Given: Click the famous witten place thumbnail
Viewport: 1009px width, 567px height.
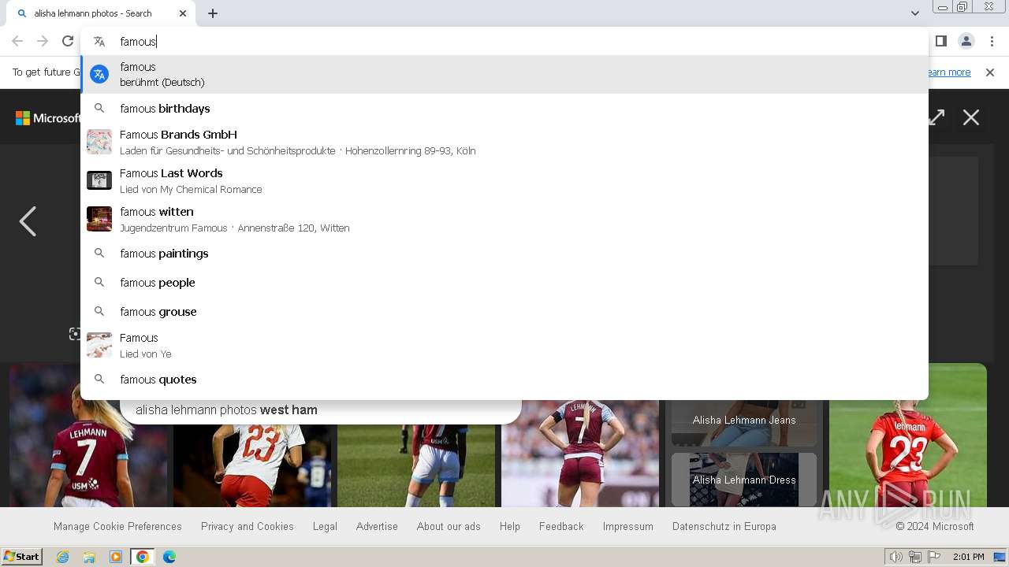Looking at the screenshot, I should [x=99, y=219].
